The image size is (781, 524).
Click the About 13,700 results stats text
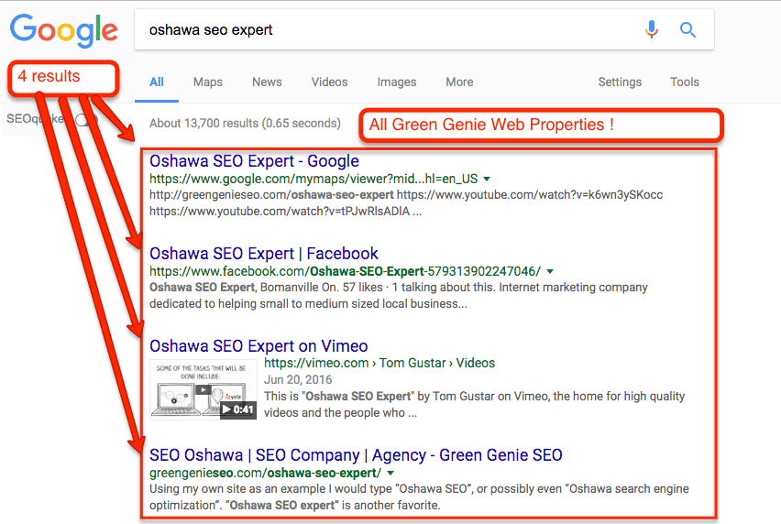pos(245,124)
